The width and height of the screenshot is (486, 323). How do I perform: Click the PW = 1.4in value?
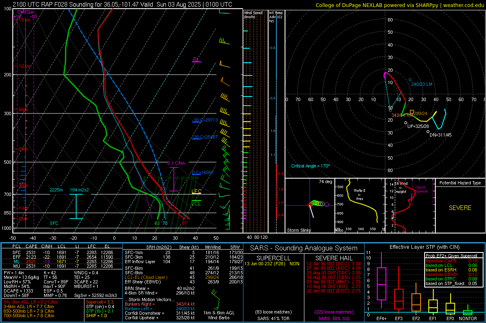tap(14, 273)
